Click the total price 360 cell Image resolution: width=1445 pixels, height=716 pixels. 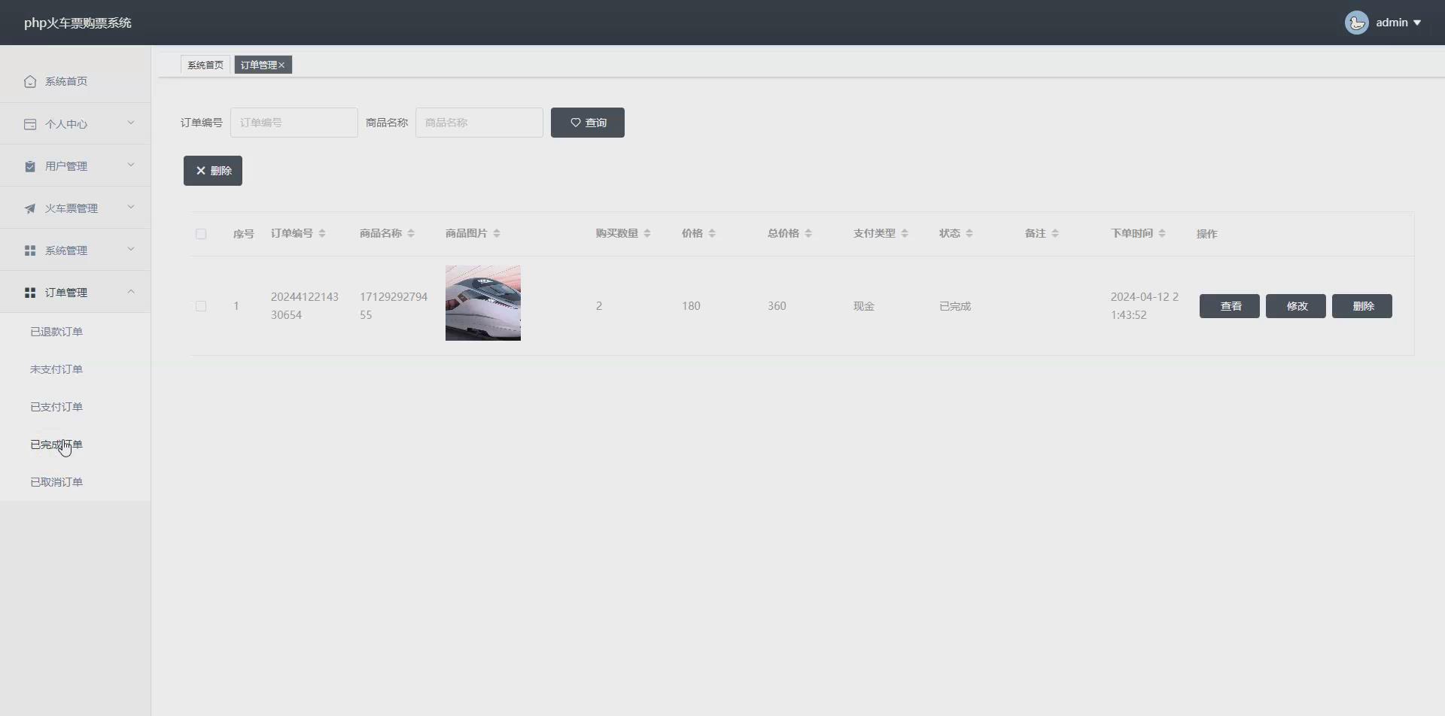777,306
